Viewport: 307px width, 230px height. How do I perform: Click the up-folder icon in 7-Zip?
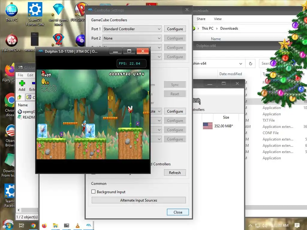pyautogui.click(x=19, y=97)
